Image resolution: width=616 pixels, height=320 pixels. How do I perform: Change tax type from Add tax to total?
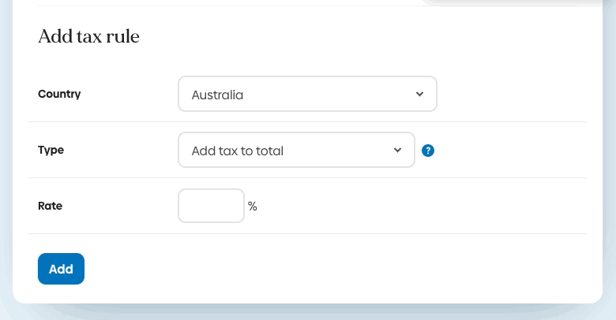[296, 151]
